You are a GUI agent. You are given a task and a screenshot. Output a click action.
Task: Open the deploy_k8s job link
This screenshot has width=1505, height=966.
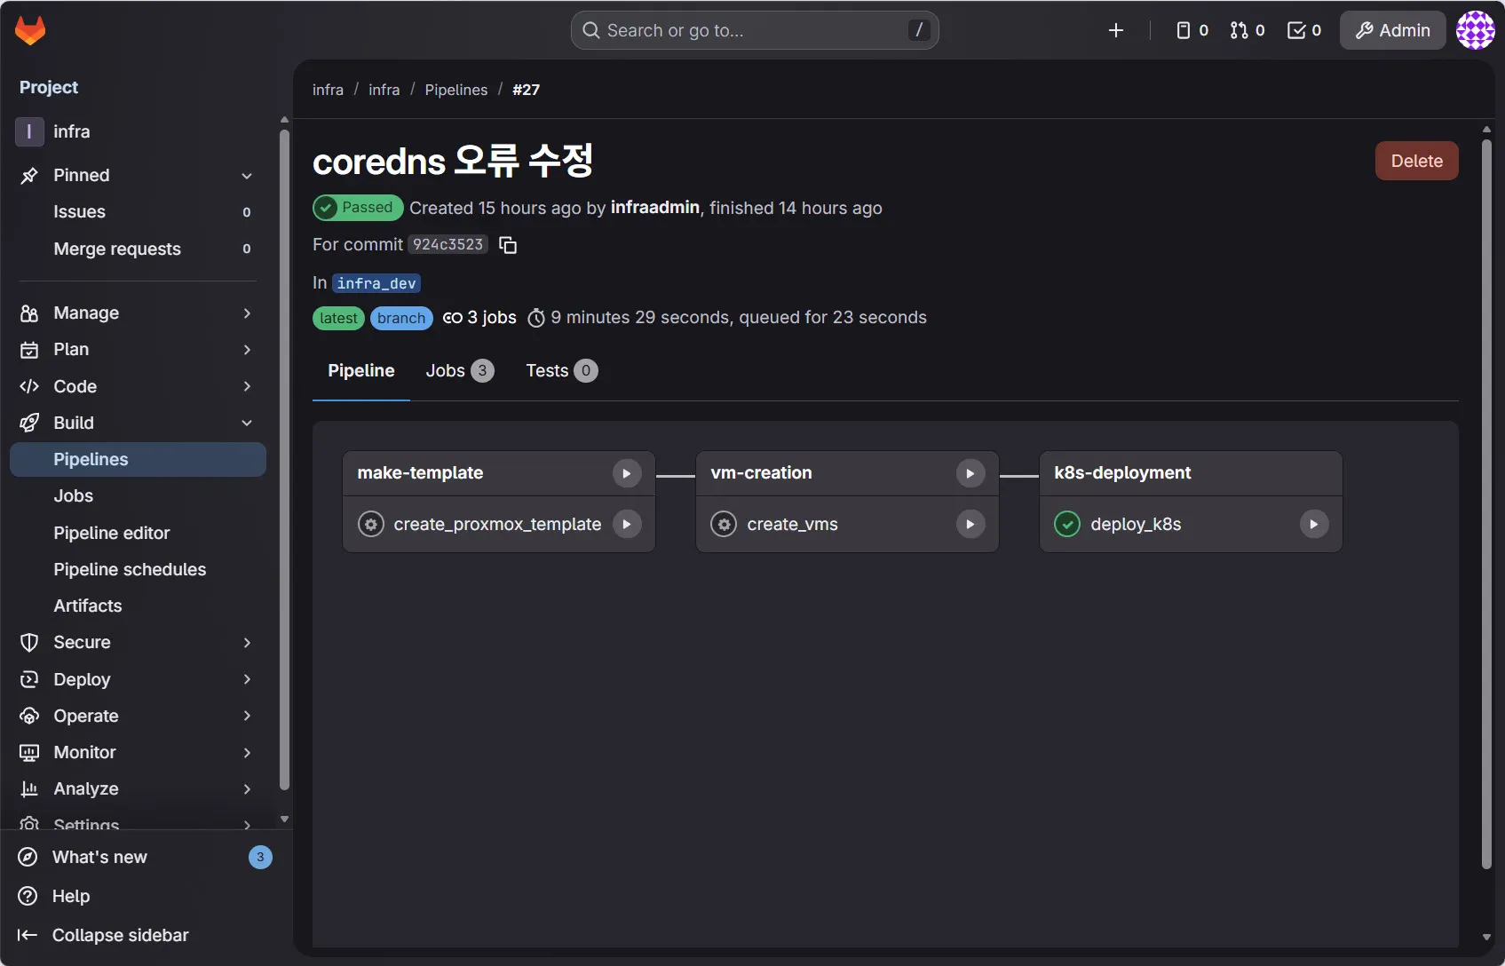tap(1136, 524)
